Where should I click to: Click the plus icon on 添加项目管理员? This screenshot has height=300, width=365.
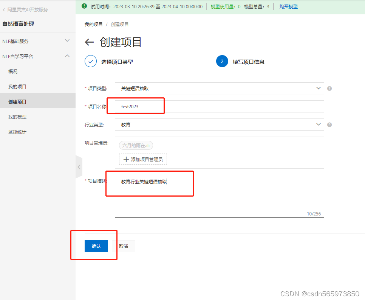coord(126,159)
